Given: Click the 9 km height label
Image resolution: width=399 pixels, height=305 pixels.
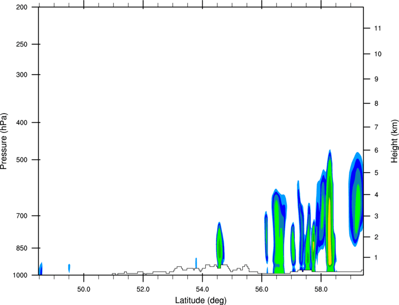Looking at the screenshot, I should [x=376, y=79].
